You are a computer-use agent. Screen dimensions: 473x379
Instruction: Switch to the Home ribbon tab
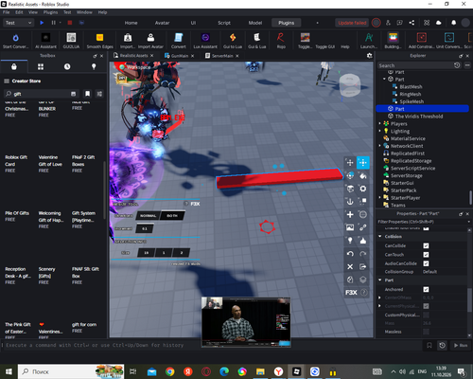131,23
